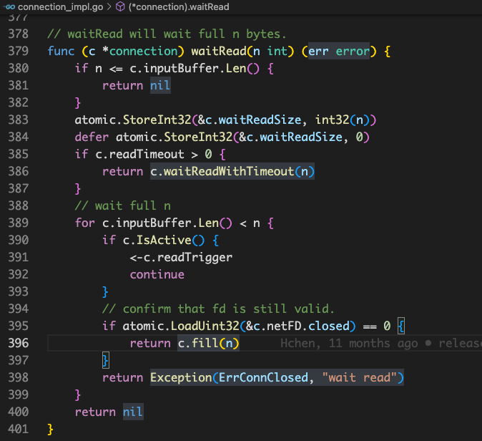Click the "wait read" string literal
Viewport: 482px width, 441px height.
(x=359, y=377)
